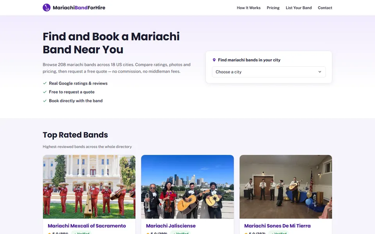Click 'Browse 208 mariachi bands' description paragraph
Viewport: 375px width, 234px height.
tap(117, 68)
